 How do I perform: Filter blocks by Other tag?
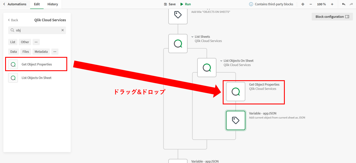click(25, 42)
